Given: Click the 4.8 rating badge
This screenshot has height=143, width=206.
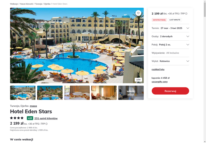Looking at the screenshot, I should point(30,118).
